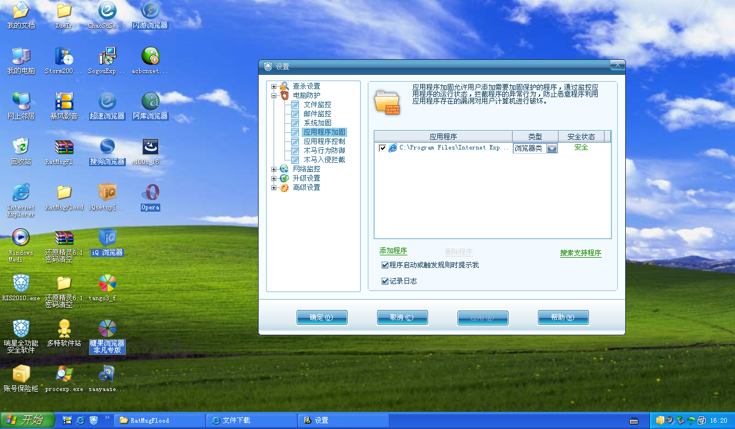Select Internet Explorer desktop icon
The image size is (735, 429).
tap(21, 200)
